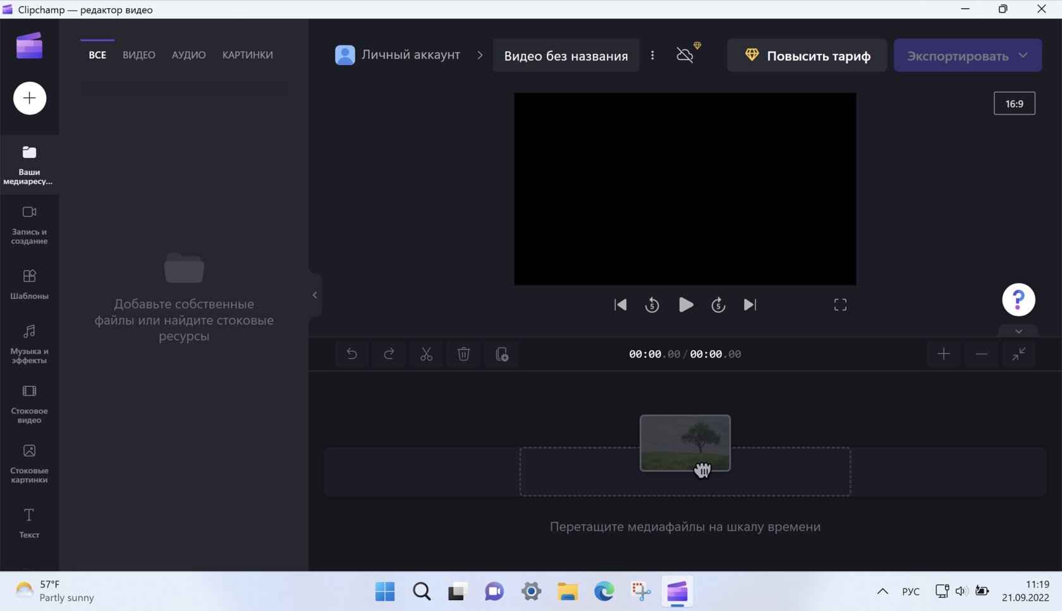Viewport: 1062px width, 611px height.
Task: Collapse panel using chevron below help button
Action: click(1018, 331)
